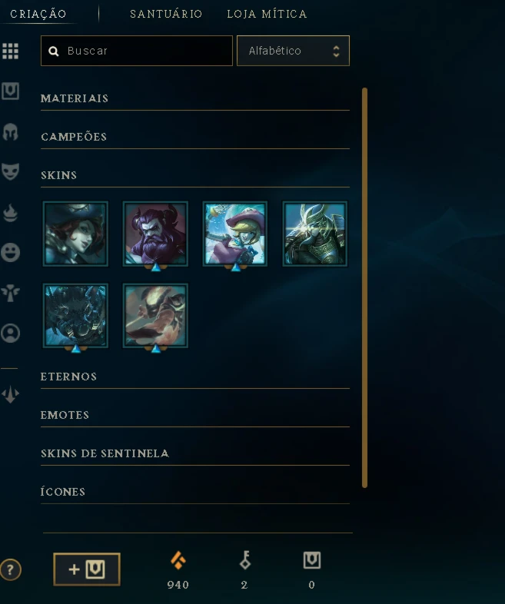Screen dimensions: 505x604
Task: Filter by summoner icons profile icon
Action: tap(11, 334)
